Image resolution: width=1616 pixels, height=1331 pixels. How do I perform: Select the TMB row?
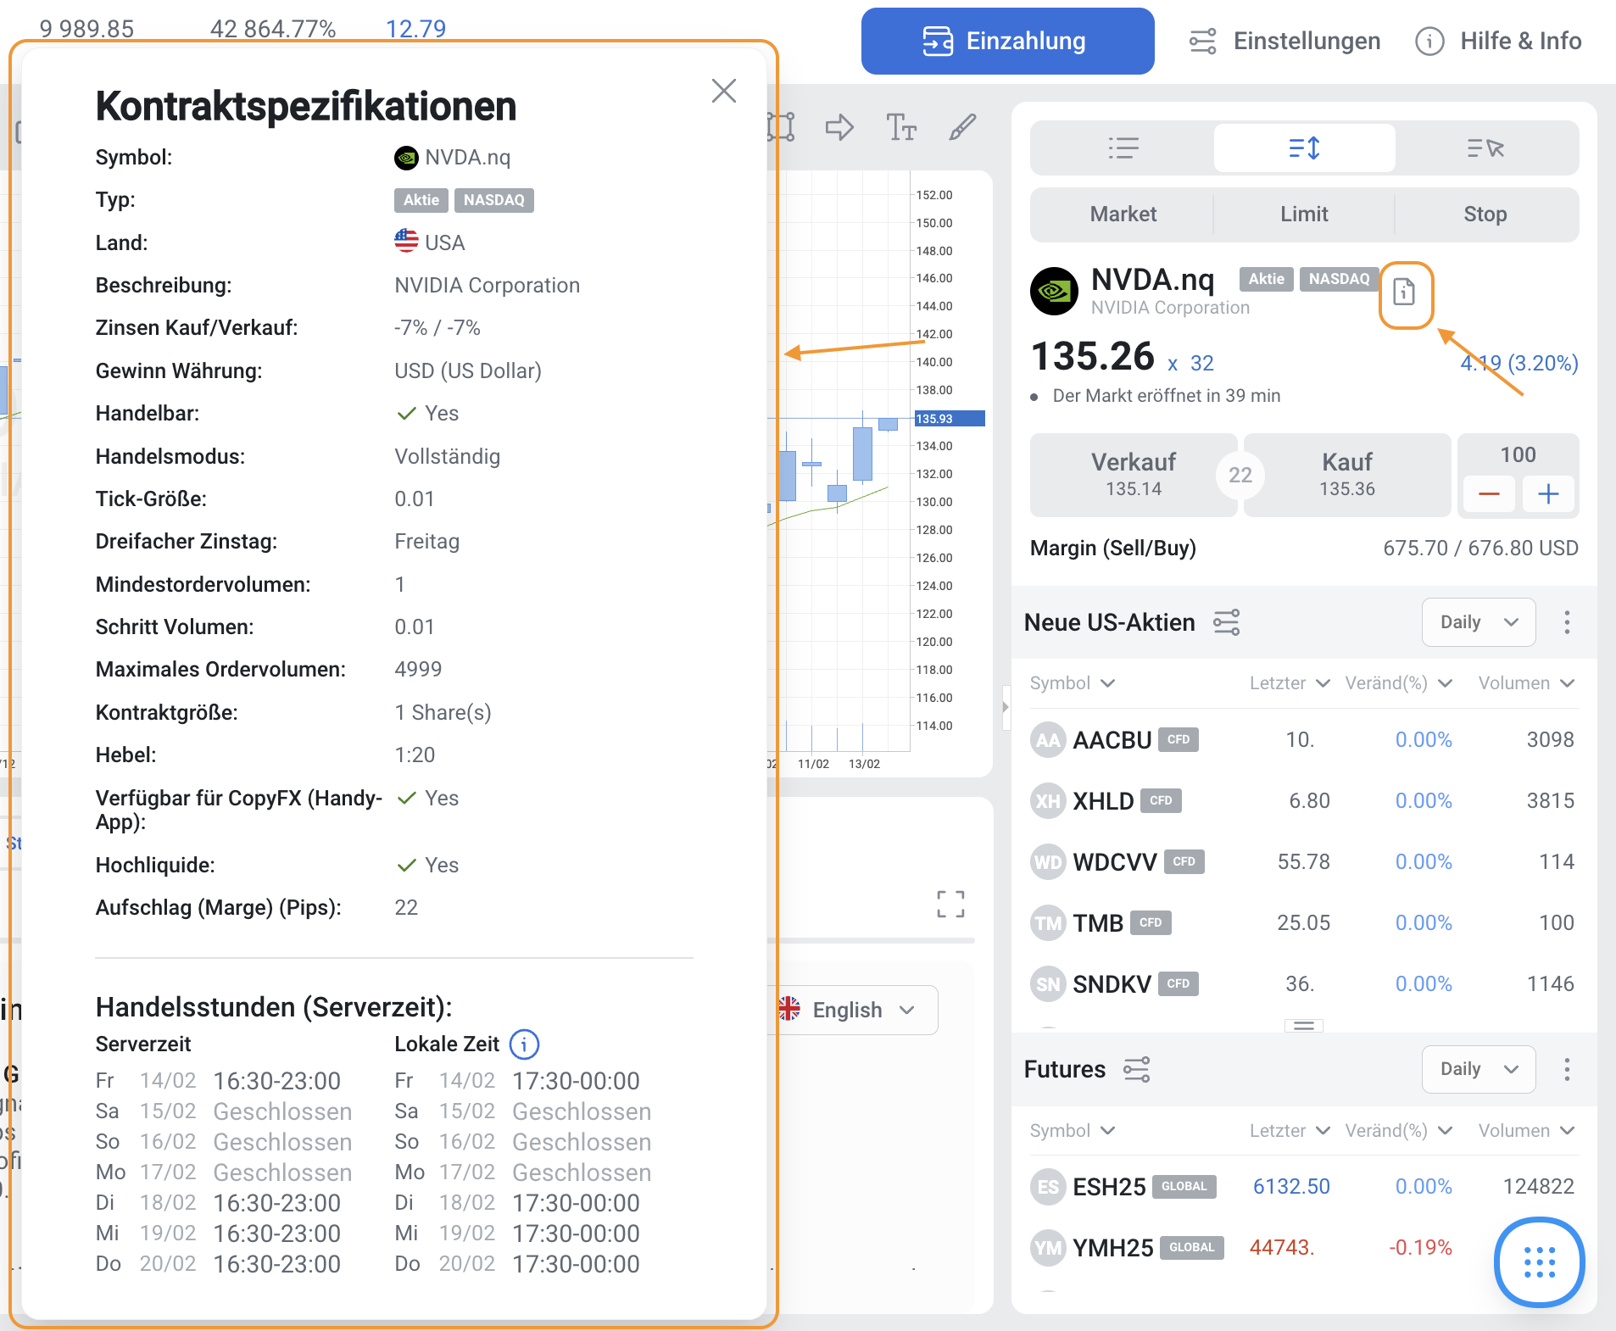[x=1303, y=923]
